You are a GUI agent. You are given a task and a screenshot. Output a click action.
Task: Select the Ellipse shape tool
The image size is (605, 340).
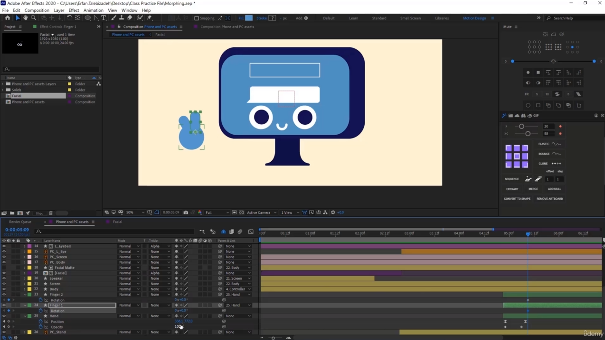(x=88, y=18)
